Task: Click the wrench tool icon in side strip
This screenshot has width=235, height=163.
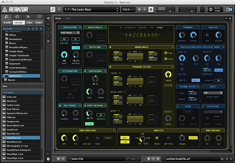Action: click(48, 36)
